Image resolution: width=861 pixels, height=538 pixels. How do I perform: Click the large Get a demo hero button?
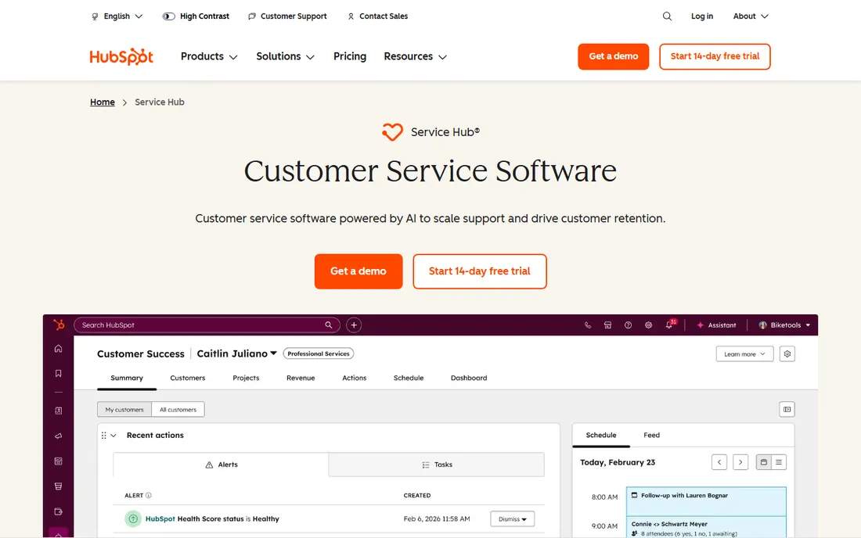pos(358,271)
